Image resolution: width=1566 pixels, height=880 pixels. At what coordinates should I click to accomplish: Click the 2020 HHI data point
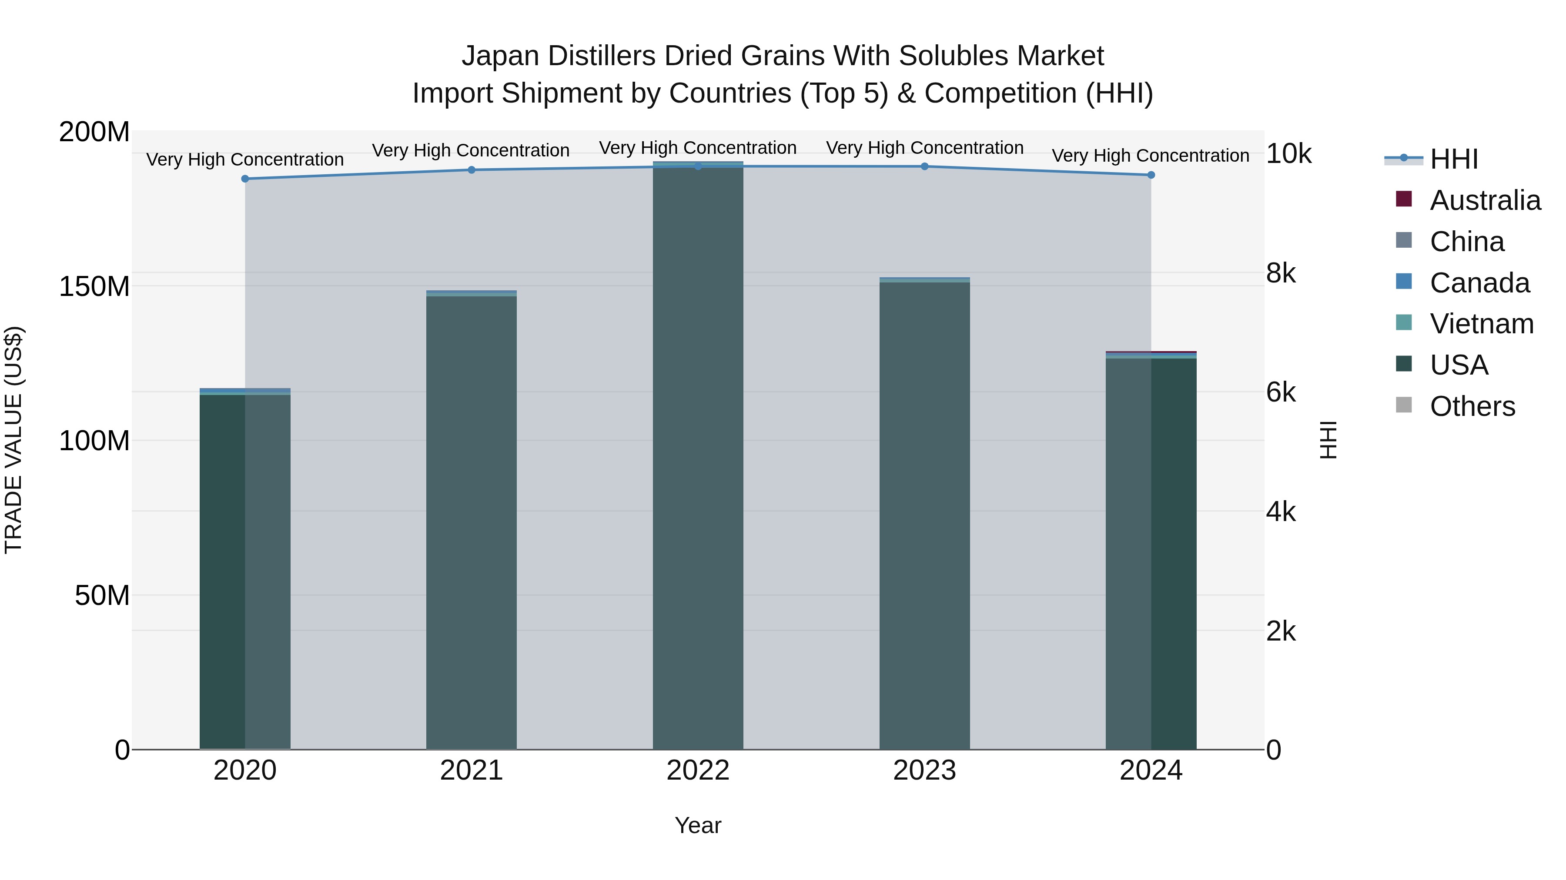click(x=245, y=179)
